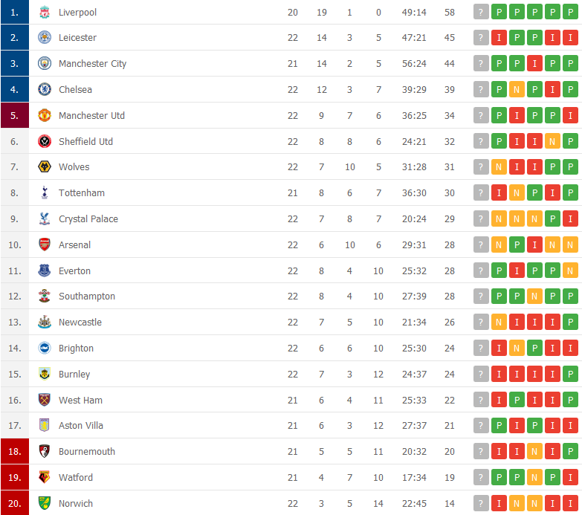Image resolution: width=582 pixels, height=515 pixels.
Task: Click Manchester Utd's last red form badge
Action: 570,116
